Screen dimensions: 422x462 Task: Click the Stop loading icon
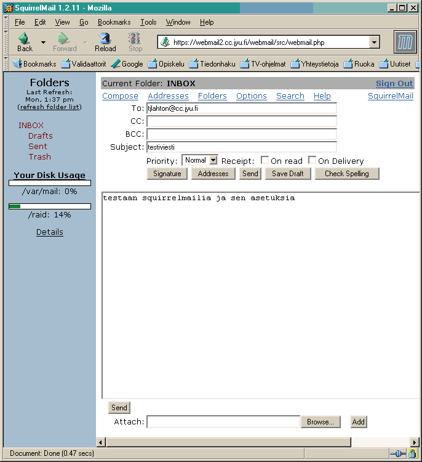tap(135, 38)
